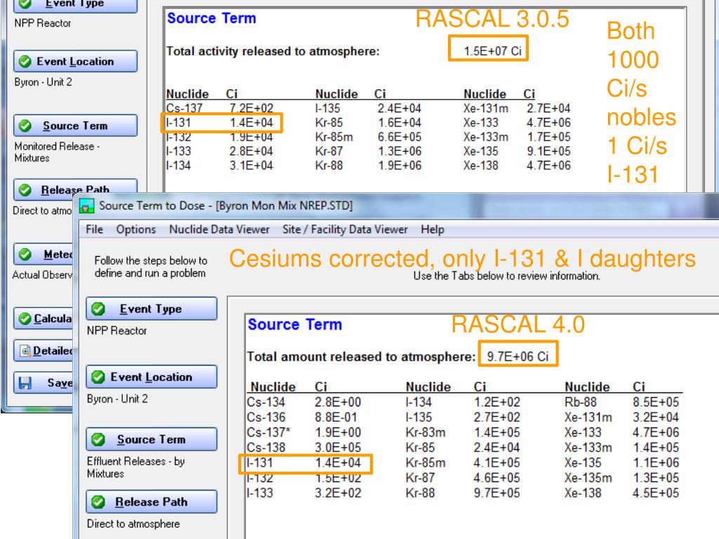Click the Xe-131m entry in back window table
Image resolution: width=719 pixels, height=539 pixels.
486,108
